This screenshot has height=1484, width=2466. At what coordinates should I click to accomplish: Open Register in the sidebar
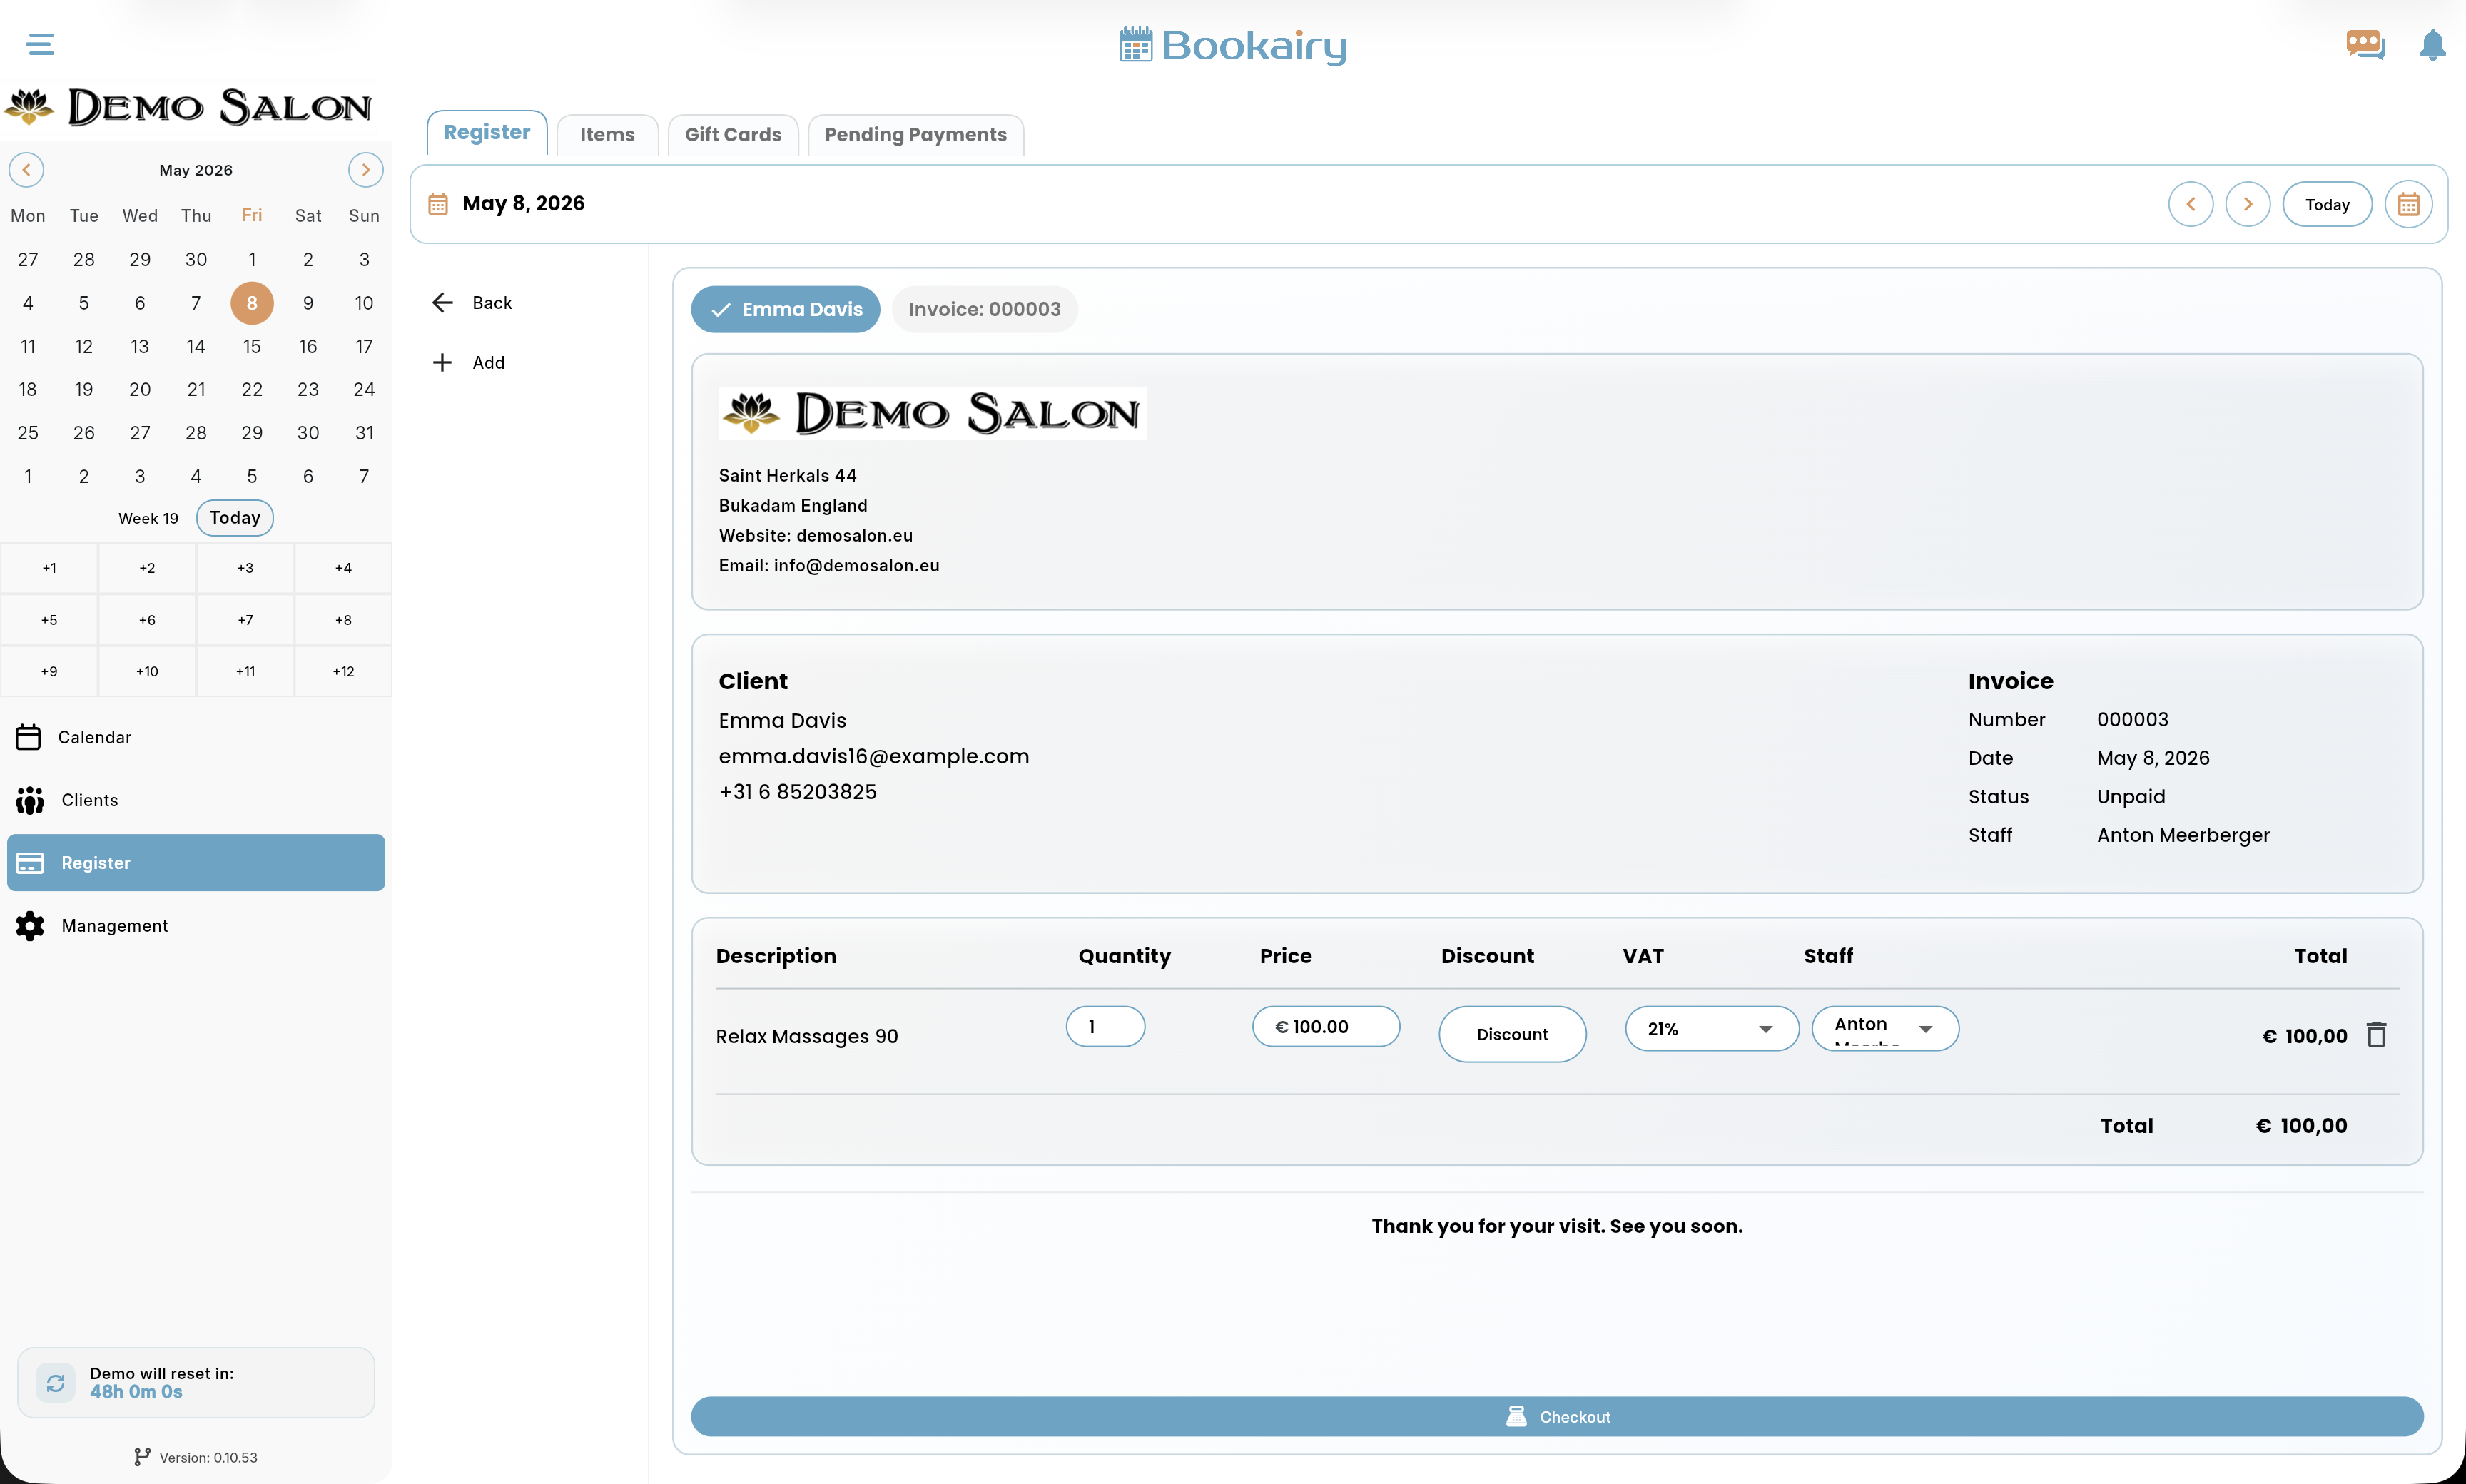click(x=196, y=862)
